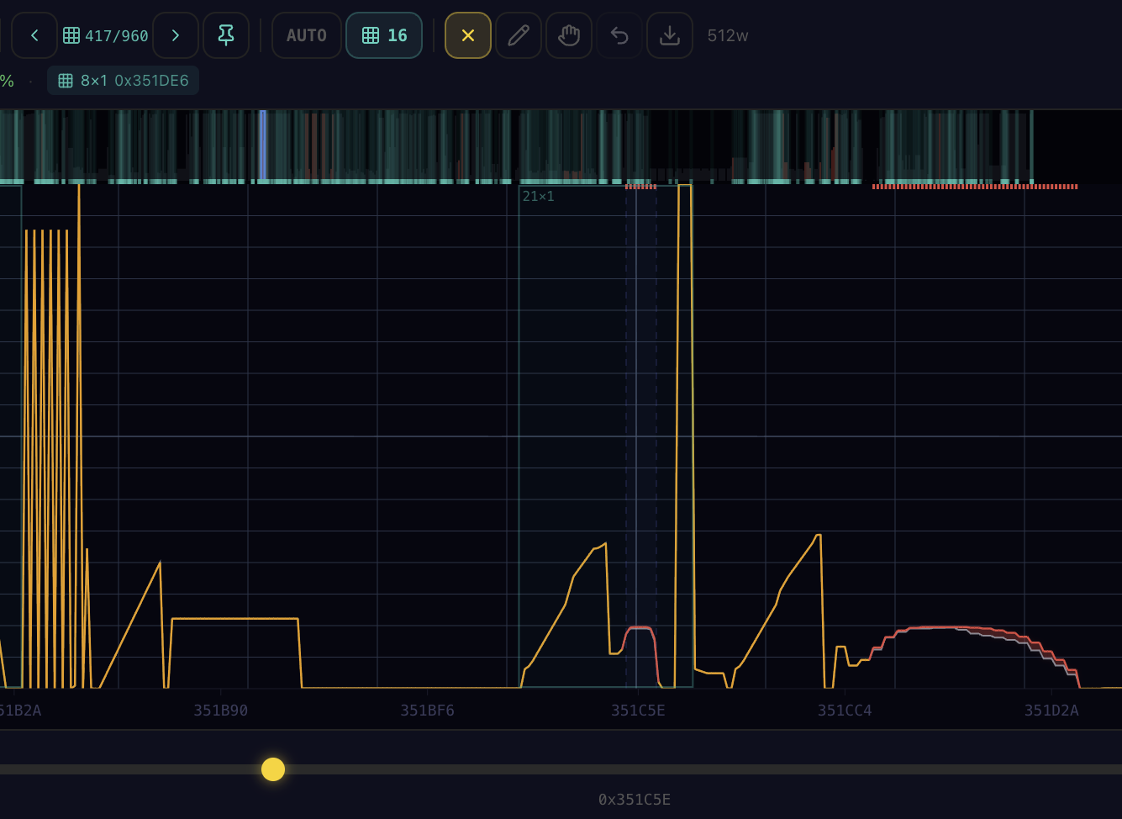Click the 512w width label
1122x819 pixels.
coord(728,35)
